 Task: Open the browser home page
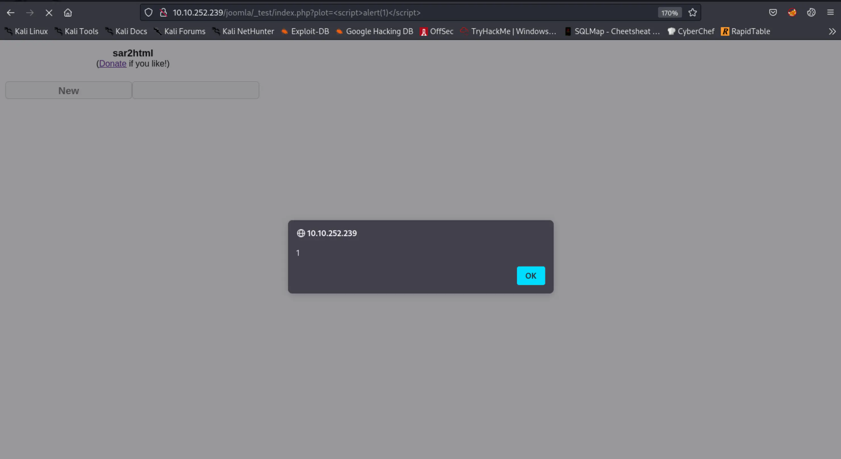(x=68, y=13)
